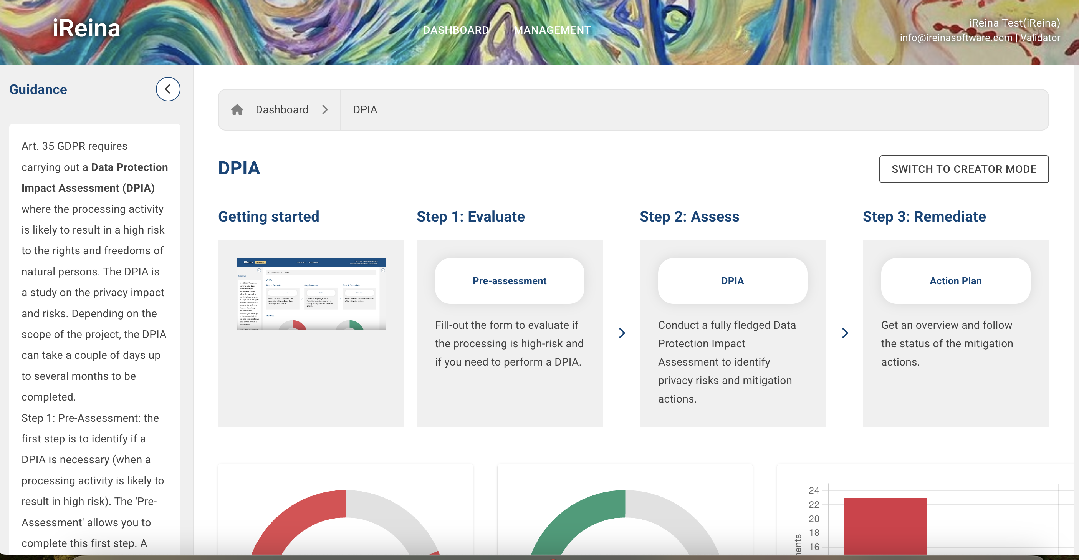1079x560 pixels.
Task: Click the bold Data Protection Impact Assessment text
Action: [94, 177]
